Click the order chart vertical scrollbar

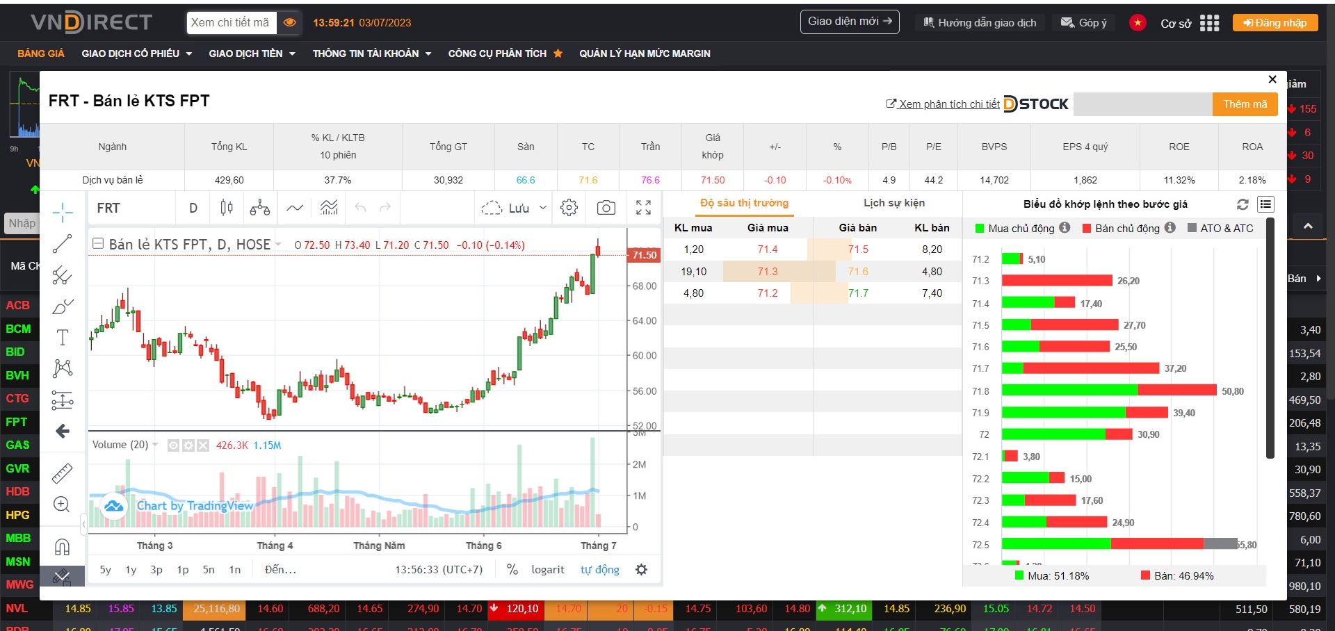tap(1270, 338)
